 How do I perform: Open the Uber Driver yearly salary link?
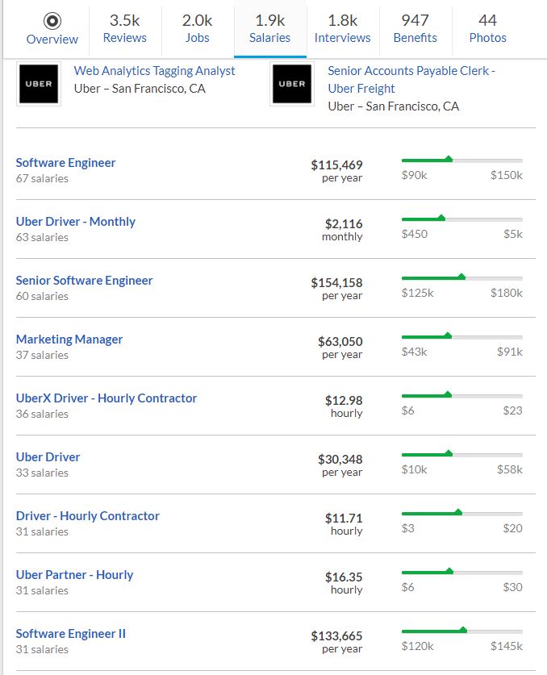(x=48, y=457)
